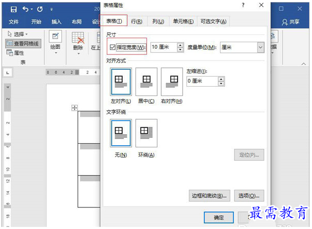Click the 定位(P)... button
This screenshot has height=229, width=312.
(x=249, y=155)
